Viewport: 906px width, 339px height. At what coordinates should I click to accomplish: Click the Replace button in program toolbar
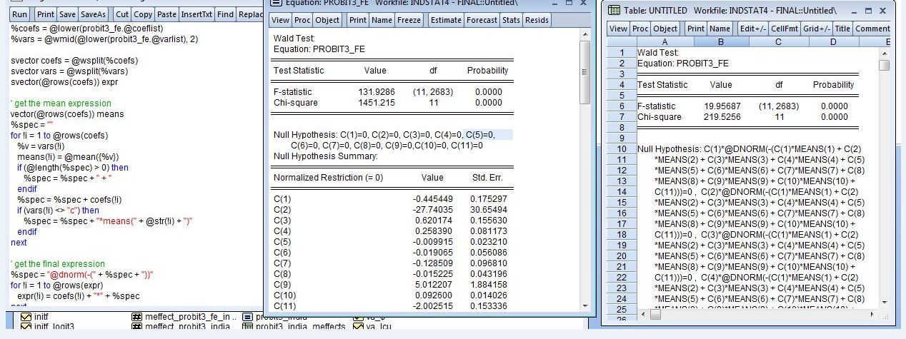[x=249, y=14]
